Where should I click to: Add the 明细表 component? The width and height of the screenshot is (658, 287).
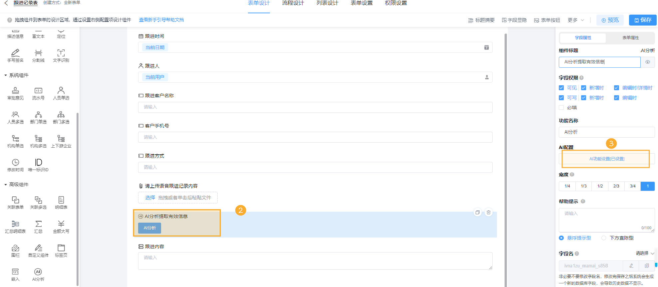coord(61,203)
